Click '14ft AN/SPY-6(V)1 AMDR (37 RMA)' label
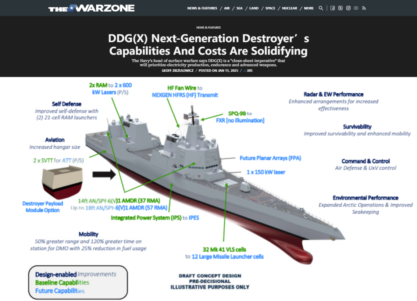The image size is (417, 301). pyautogui.click(x=119, y=201)
